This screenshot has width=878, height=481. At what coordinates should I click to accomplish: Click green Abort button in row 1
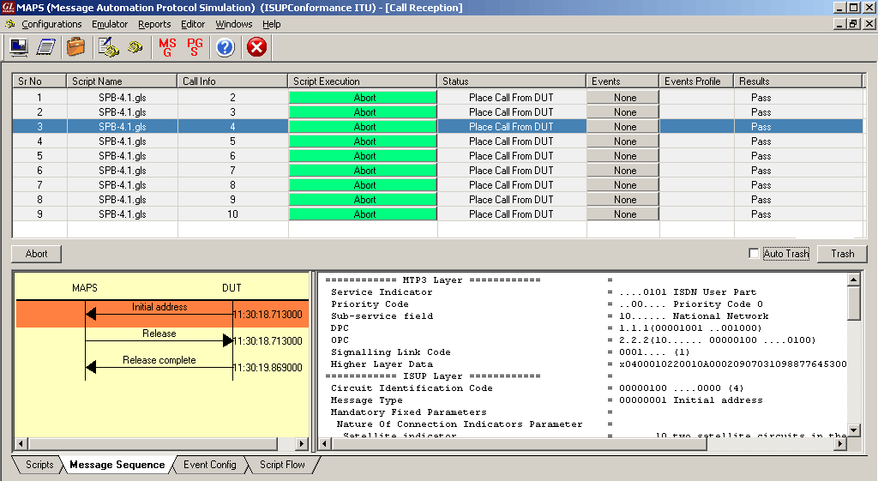coord(363,98)
